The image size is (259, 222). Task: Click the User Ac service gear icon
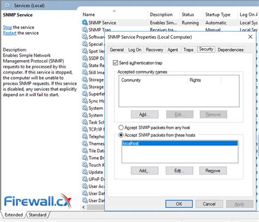(x=85, y=186)
